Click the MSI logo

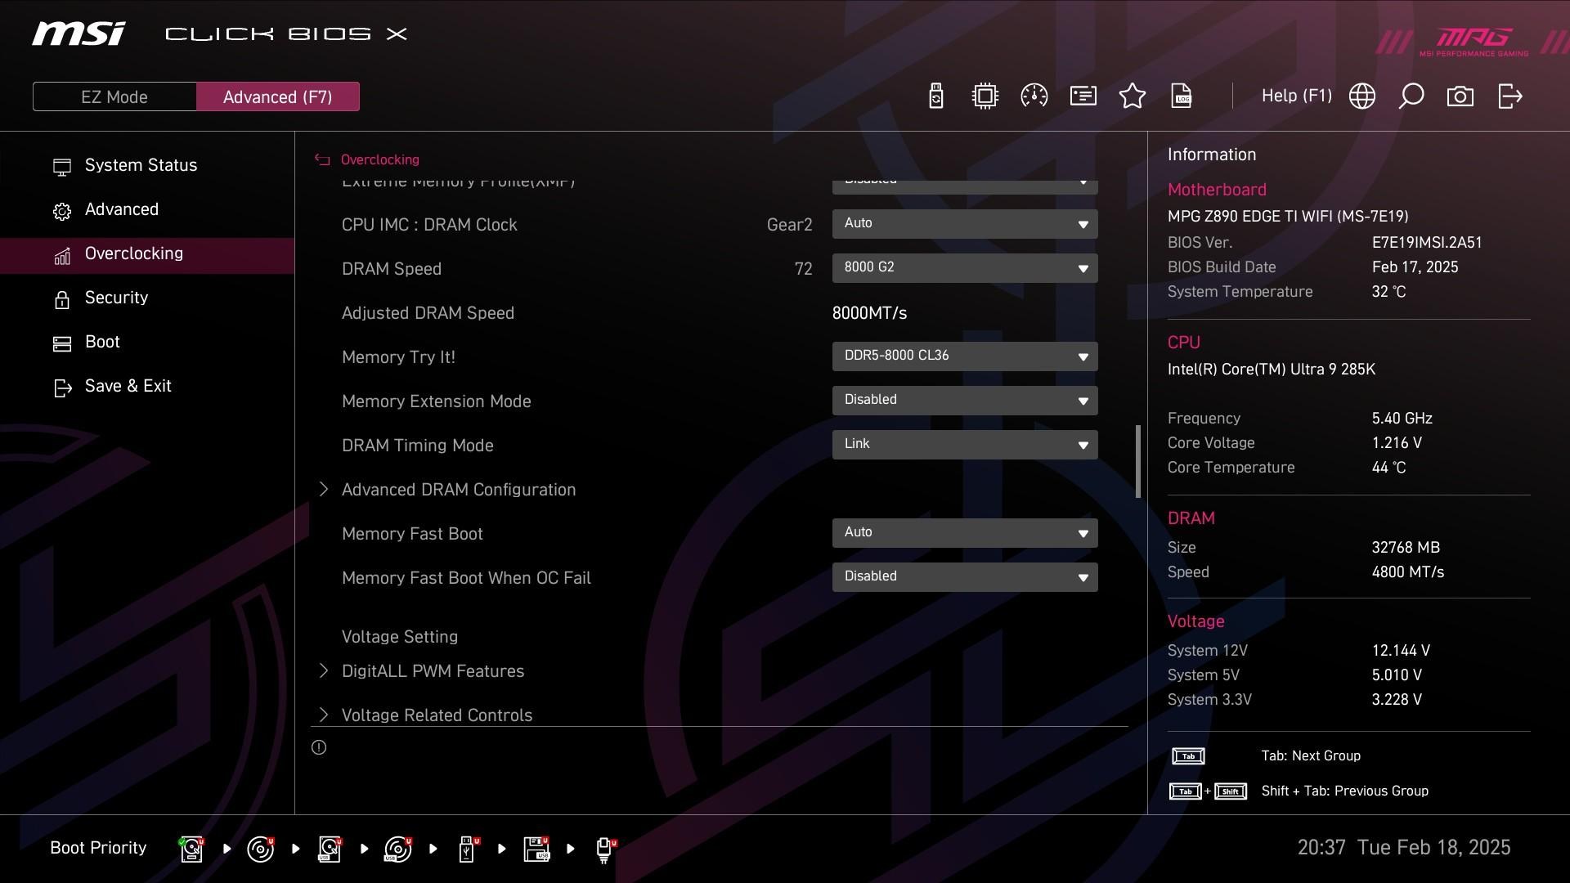[79, 34]
